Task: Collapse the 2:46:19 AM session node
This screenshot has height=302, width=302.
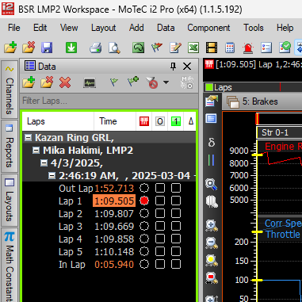Action: coord(52,176)
